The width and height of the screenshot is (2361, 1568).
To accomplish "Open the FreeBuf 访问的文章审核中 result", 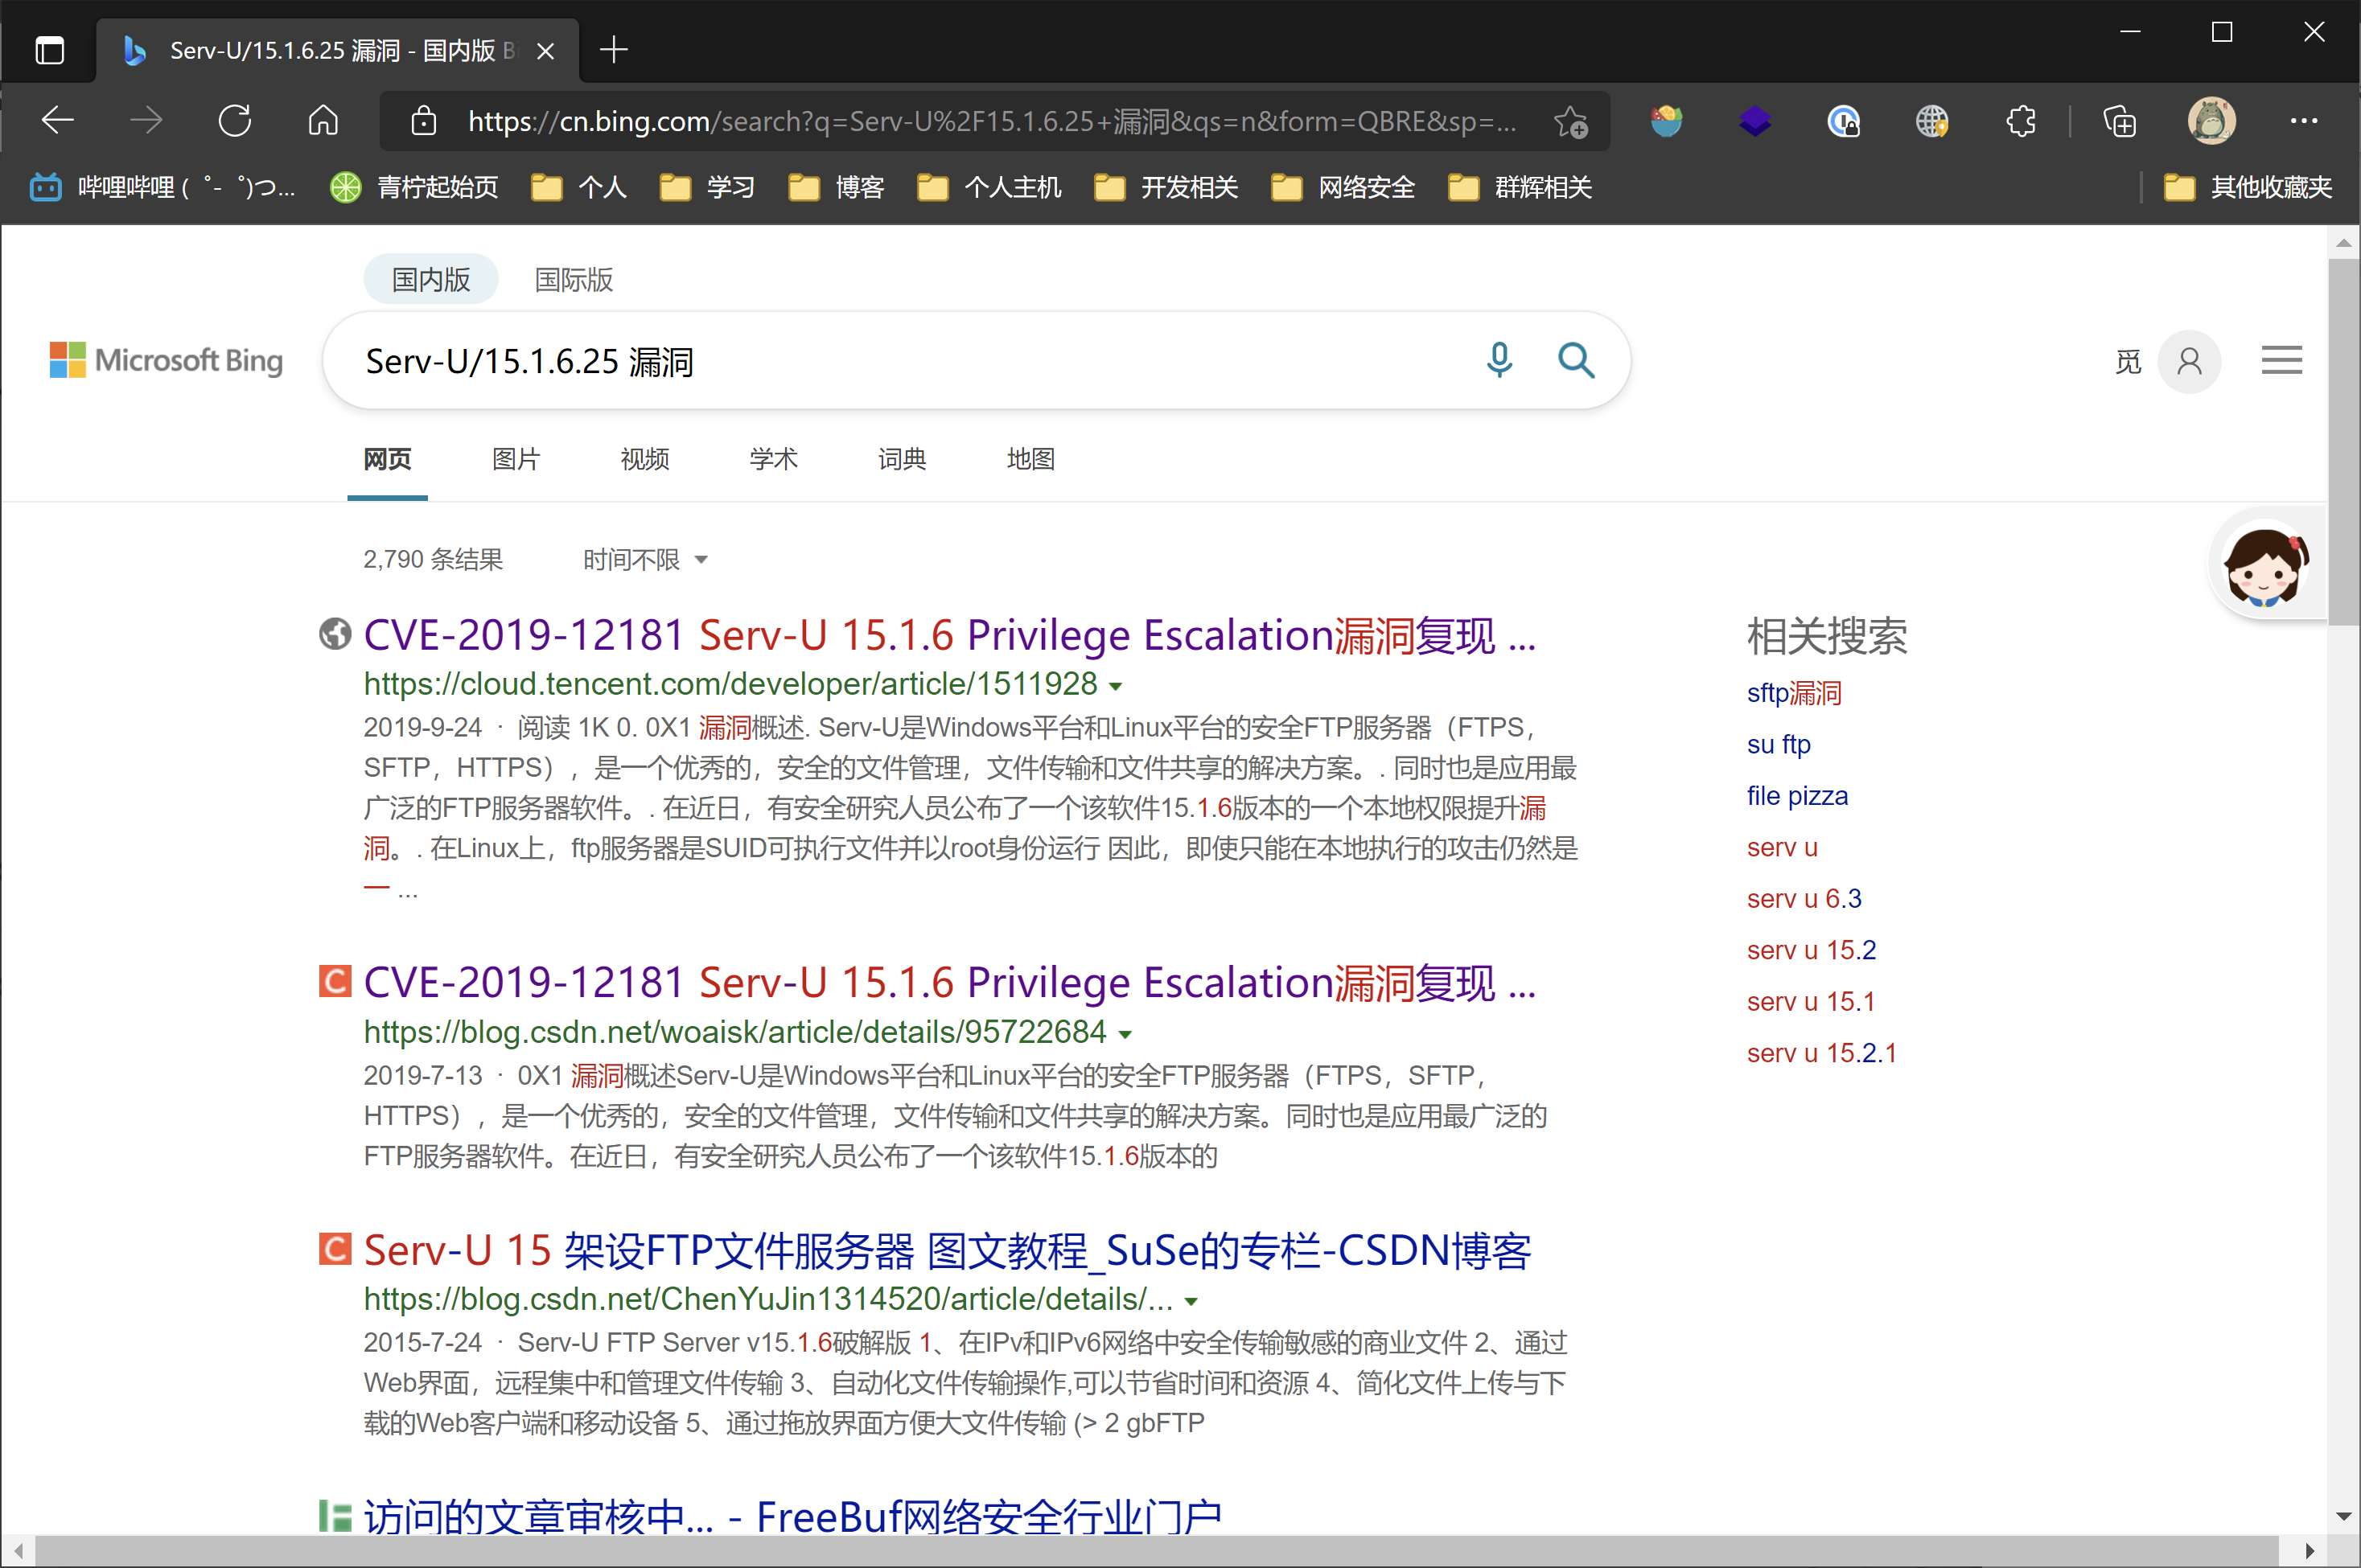I will point(792,1517).
